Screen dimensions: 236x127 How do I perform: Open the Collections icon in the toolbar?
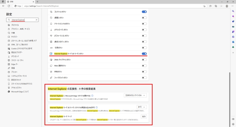click(216, 6)
